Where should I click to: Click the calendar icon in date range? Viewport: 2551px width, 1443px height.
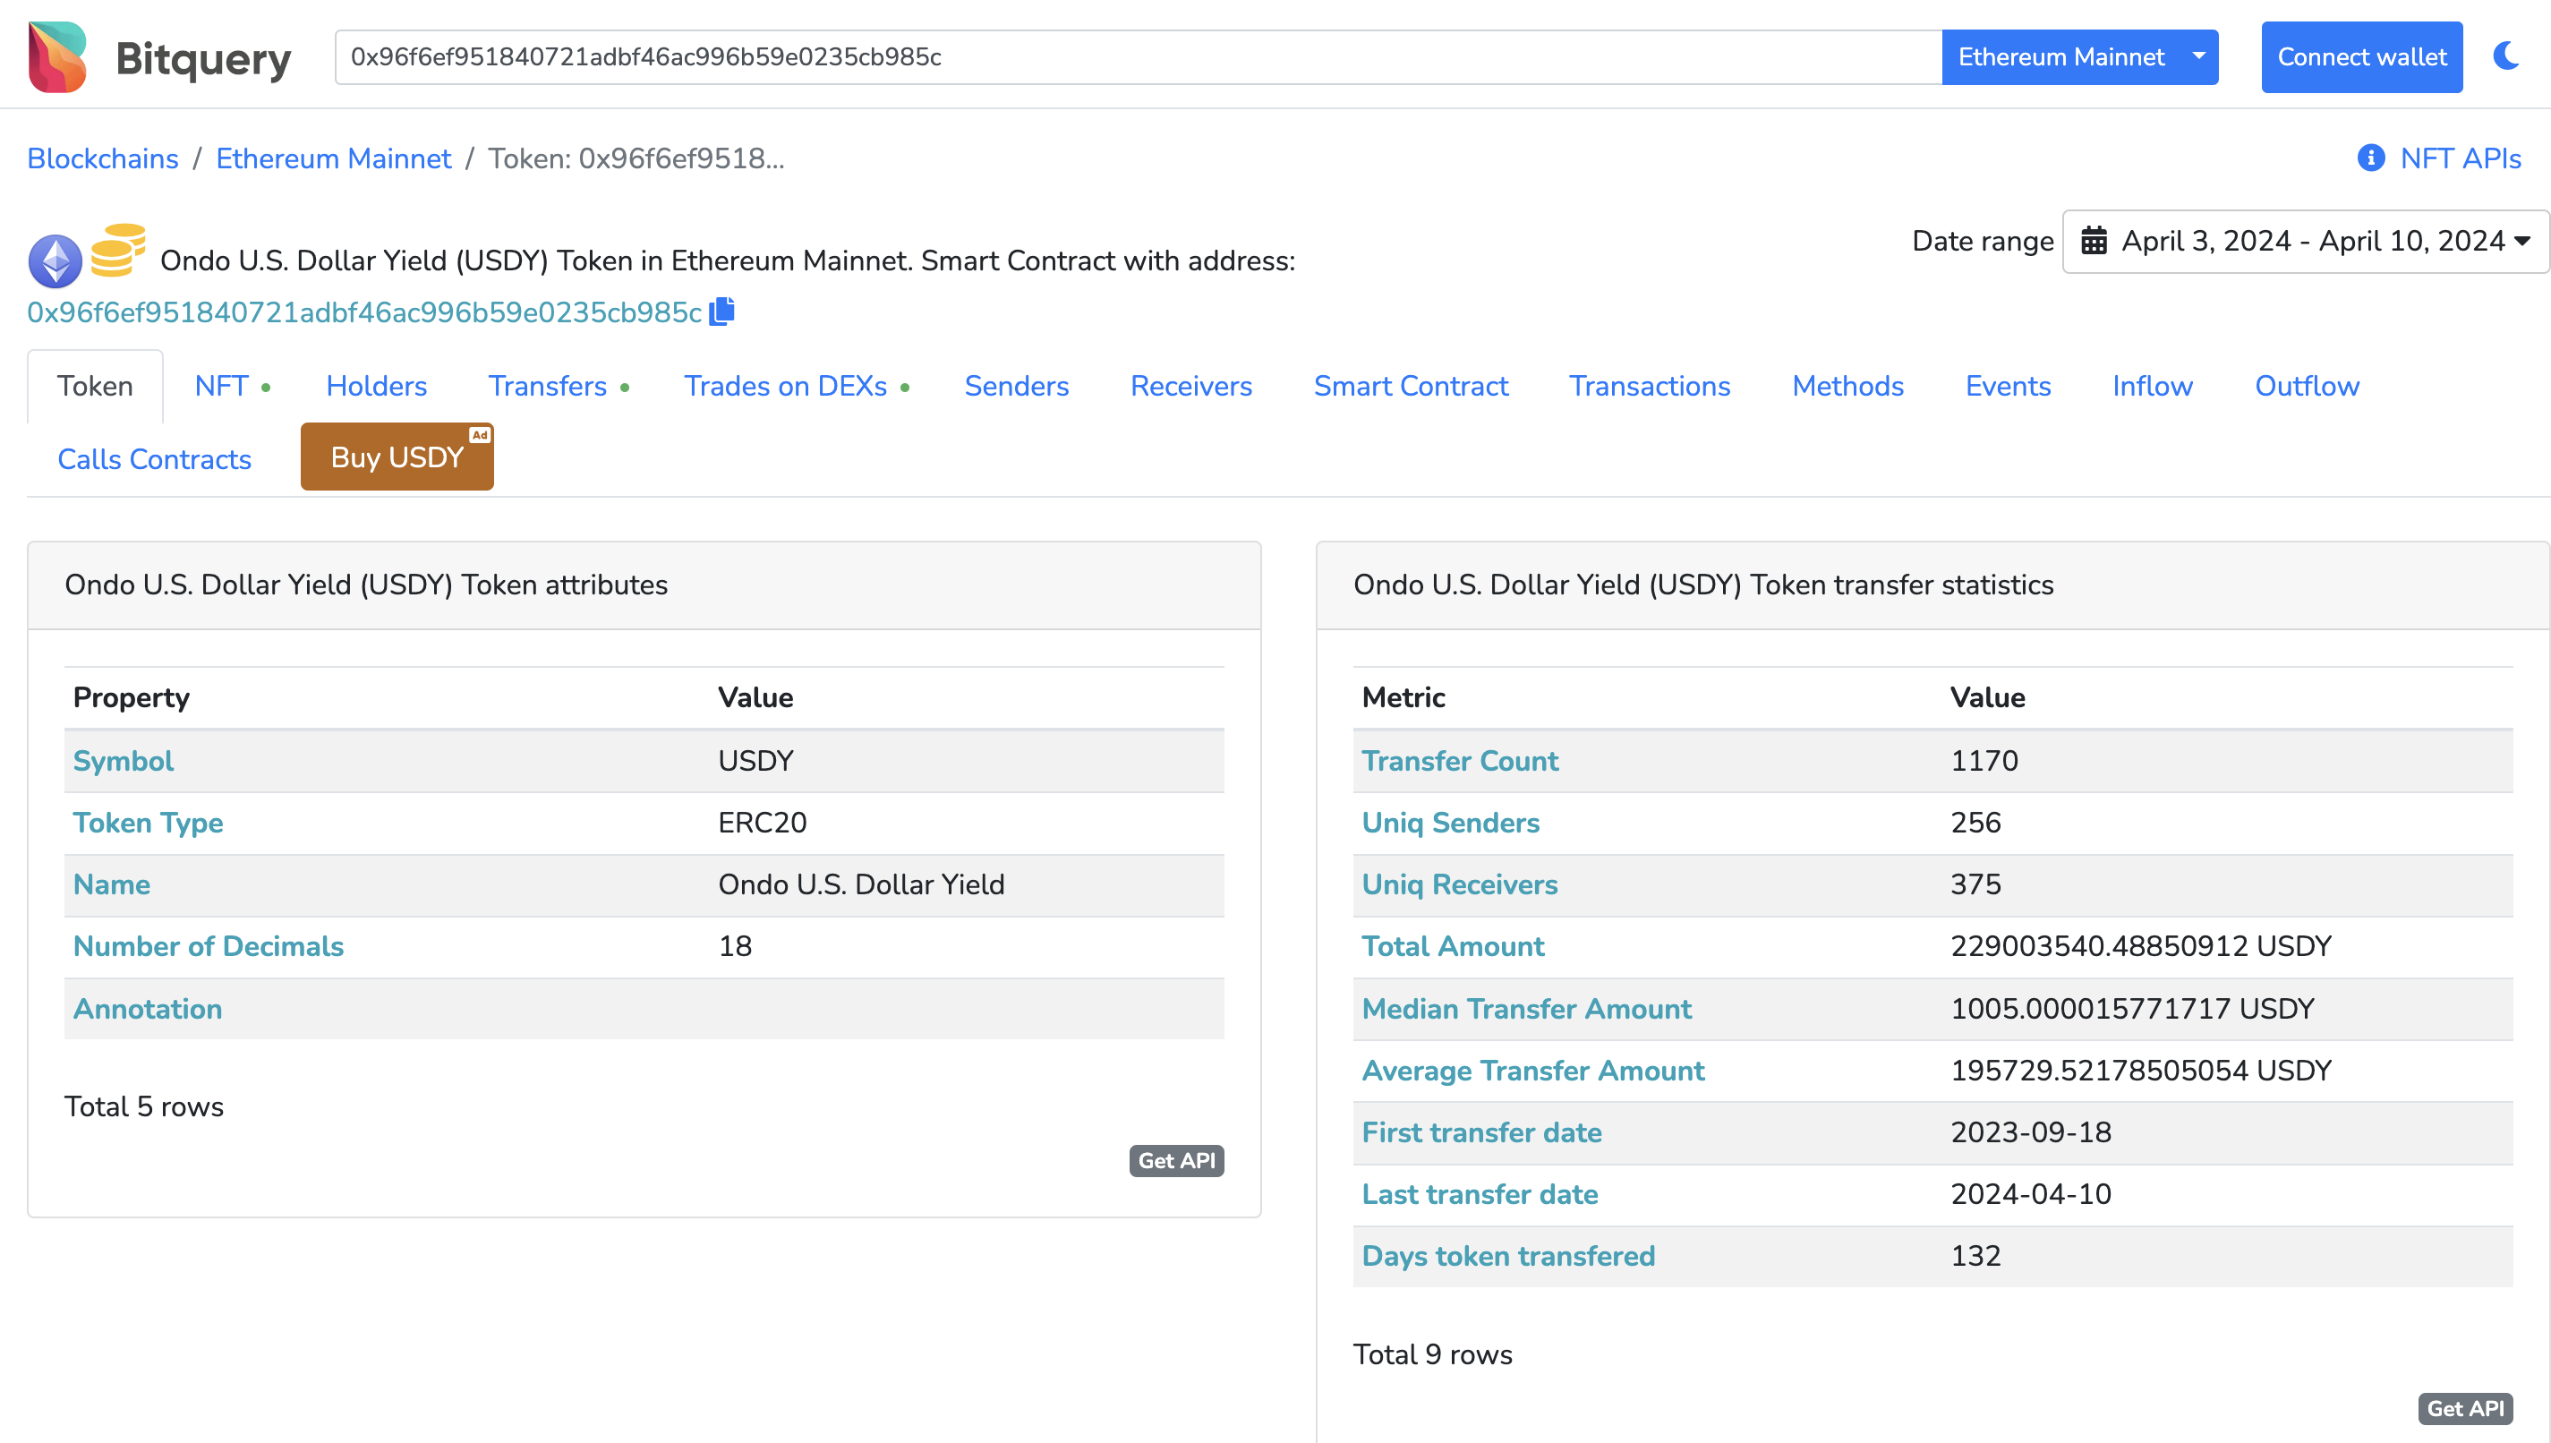(x=2094, y=241)
